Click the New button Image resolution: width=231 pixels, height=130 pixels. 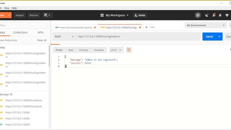(x=3, y=15)
